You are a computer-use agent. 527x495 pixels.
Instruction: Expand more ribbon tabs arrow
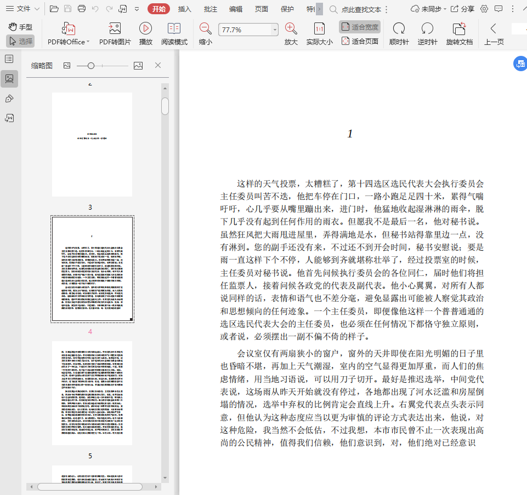319,9
